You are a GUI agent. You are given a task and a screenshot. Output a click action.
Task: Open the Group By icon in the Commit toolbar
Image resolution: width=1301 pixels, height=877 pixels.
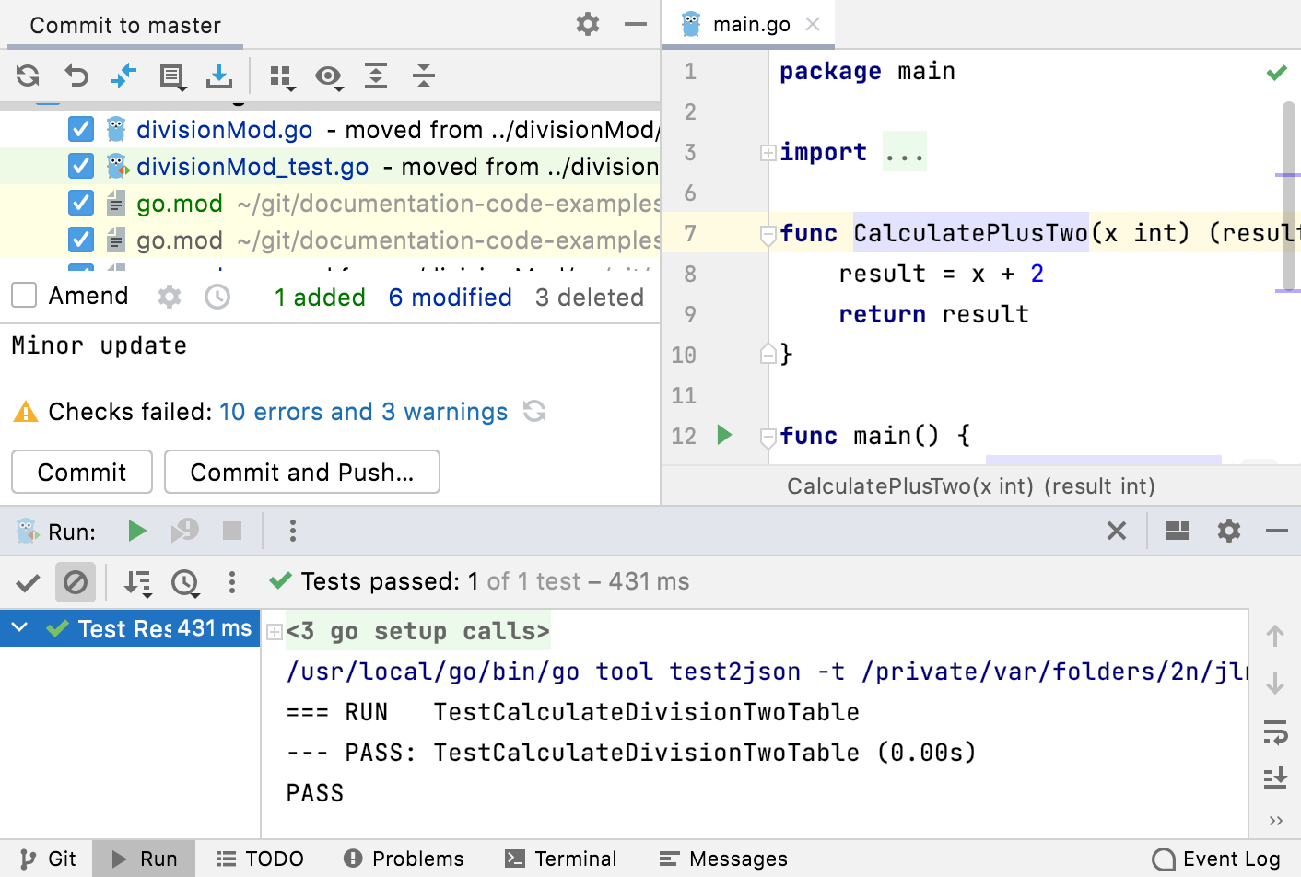click(x=282, y=77)
